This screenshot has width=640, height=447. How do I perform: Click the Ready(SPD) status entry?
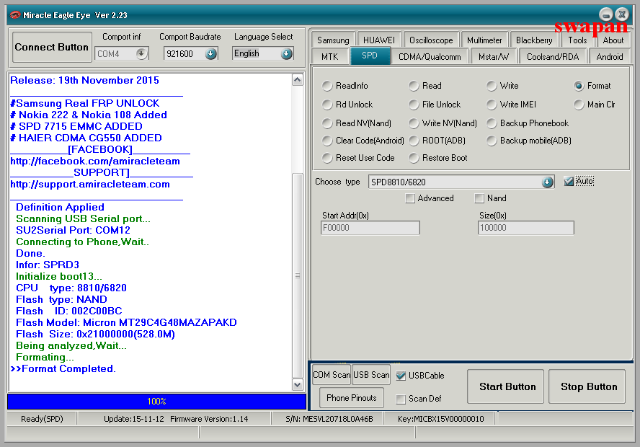42,419
